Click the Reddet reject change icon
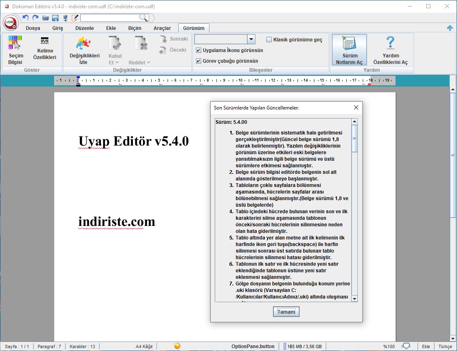The image size is (457, 351). 141,44
